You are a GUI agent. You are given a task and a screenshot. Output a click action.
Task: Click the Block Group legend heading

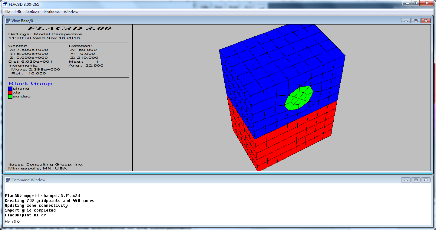click(x=30, y=84)
